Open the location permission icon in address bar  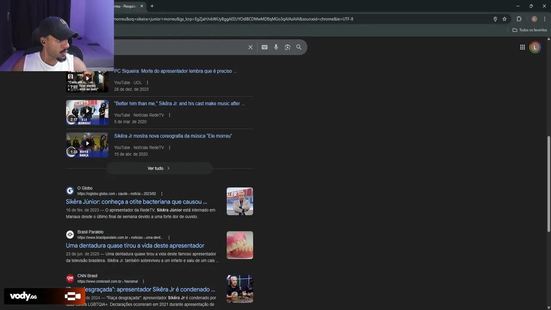[495, 19]
